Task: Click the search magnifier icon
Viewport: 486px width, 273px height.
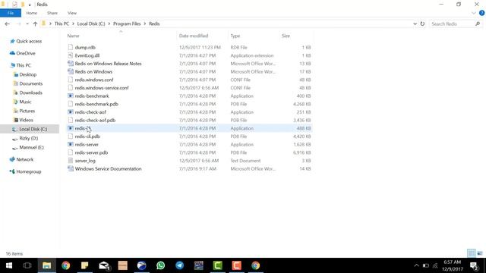Action: click(x=478, y=24)
